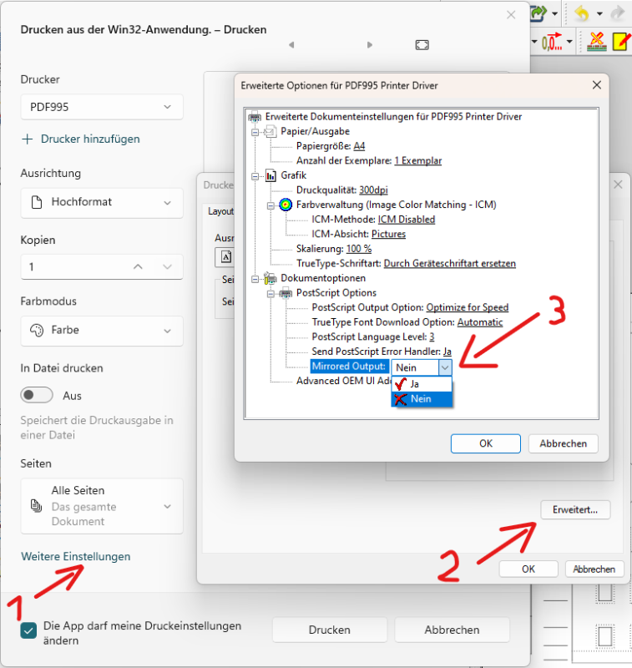This screenshot has width=632, height=668.
Task: Open the Drucker PDF995 dropdown
Action: 101,107
